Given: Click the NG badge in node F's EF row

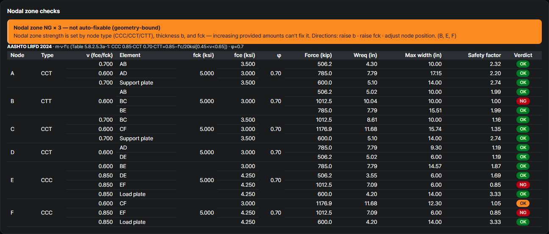Looking at the screenshot, I should click(x=523, y=213).
